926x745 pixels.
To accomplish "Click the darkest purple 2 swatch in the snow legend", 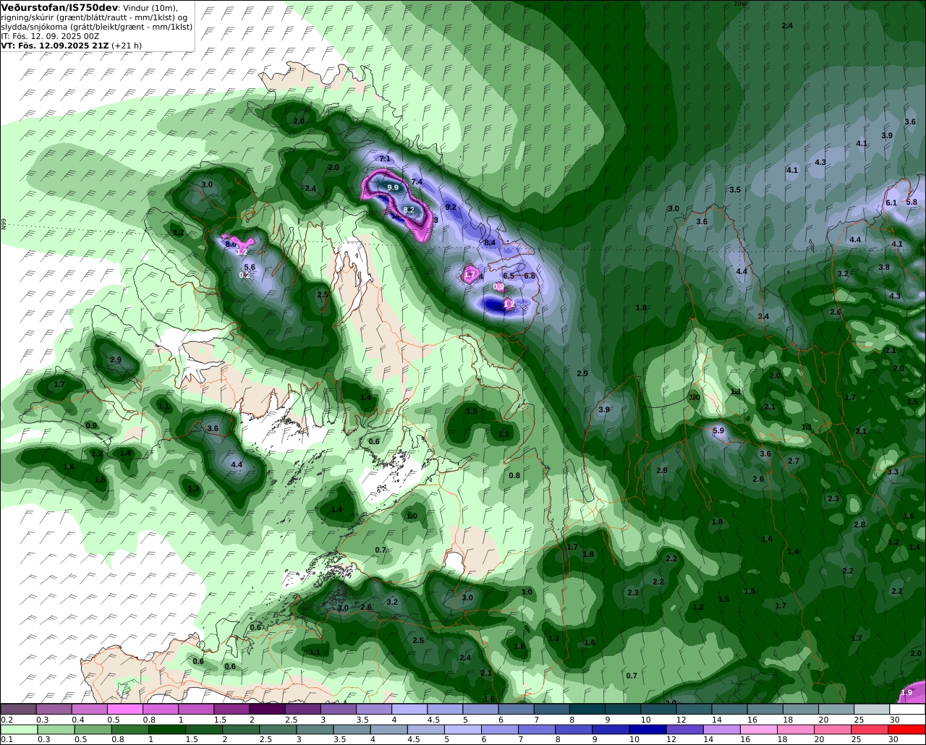I will click(x=268, y=709).
